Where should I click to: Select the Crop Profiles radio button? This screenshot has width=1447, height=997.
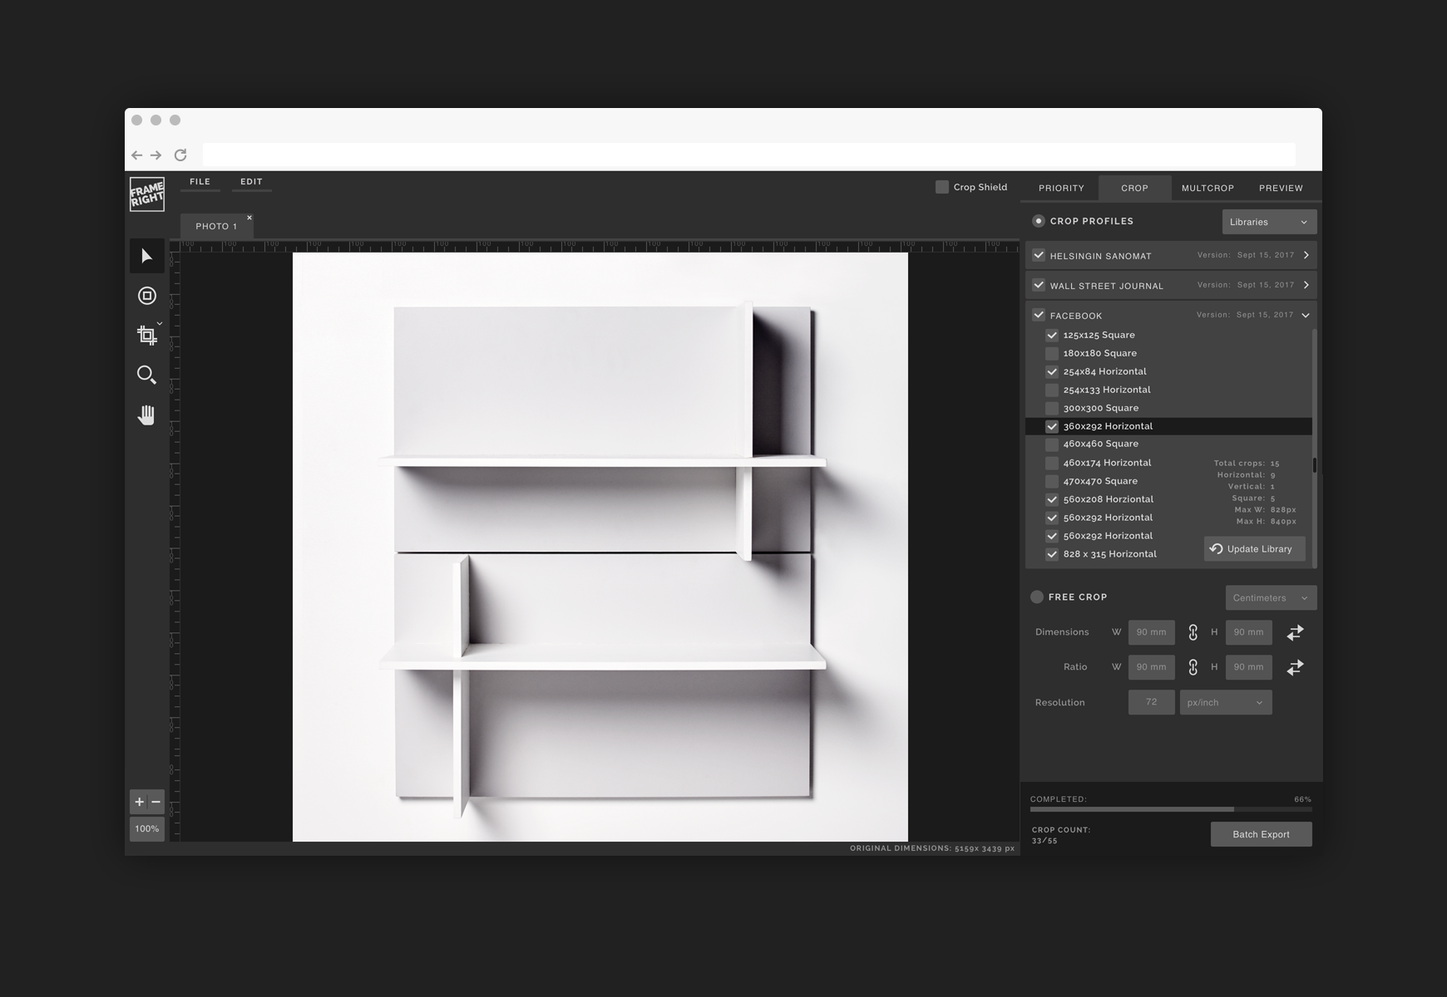(1038, 221)
